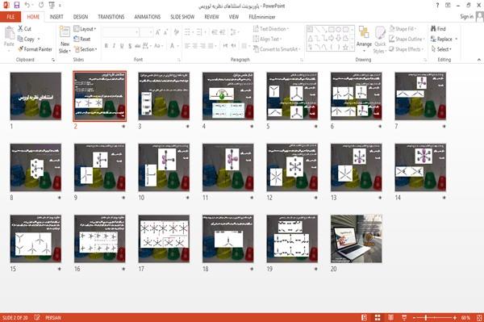Toggle text Shadow formatting
Image resolution: width=484 pixels, height=322 pixels.
130,46
